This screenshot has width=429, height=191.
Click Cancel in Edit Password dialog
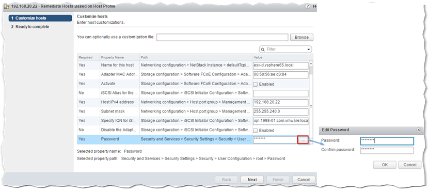(410, 165)
